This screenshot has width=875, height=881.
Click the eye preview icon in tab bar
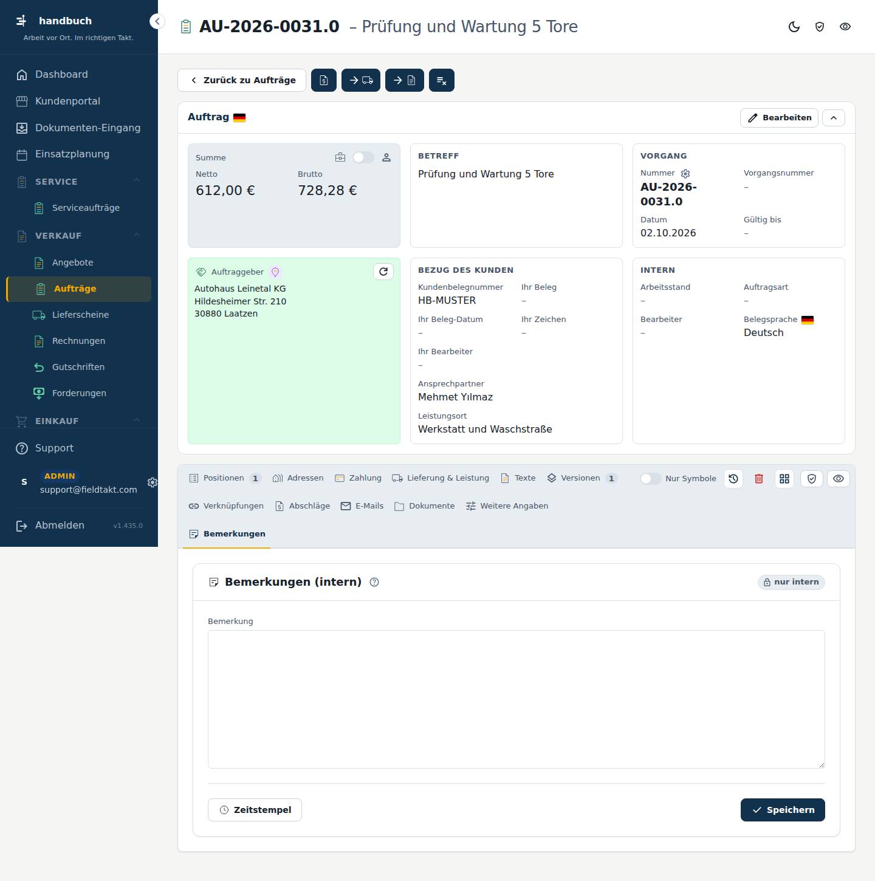(839, 479)
